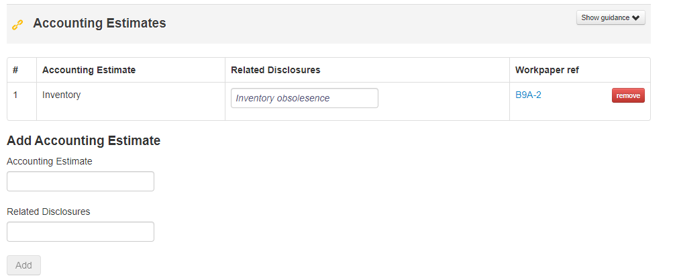Screen dimensions: 673x280
Task: Click the # column header
Action: click(x=15, y=70)
